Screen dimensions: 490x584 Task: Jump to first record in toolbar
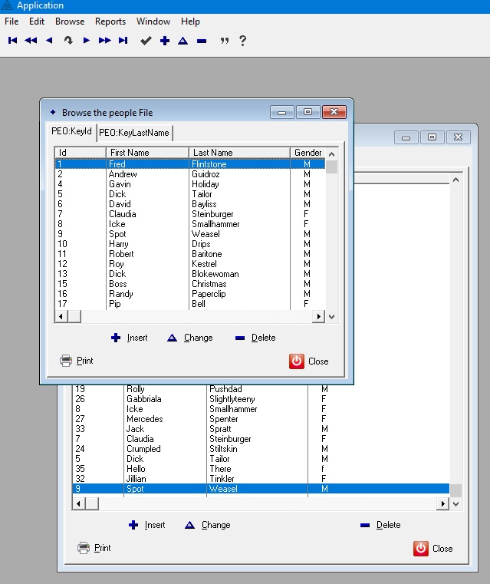[x=12, y=41]
